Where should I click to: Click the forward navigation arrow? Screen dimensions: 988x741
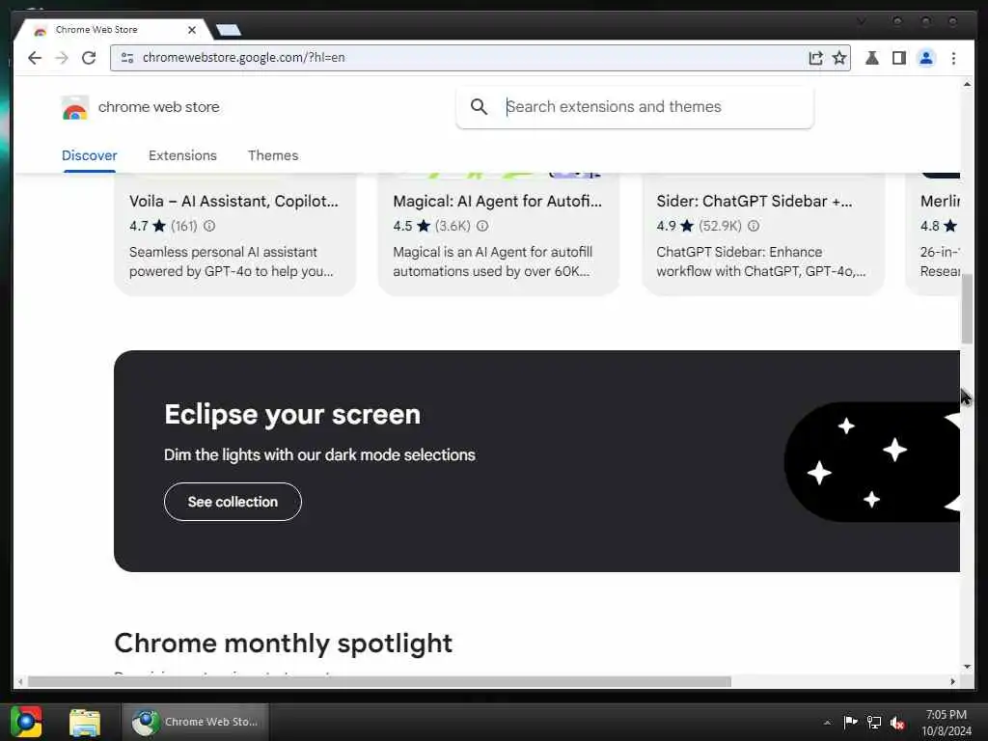point(62,58)
